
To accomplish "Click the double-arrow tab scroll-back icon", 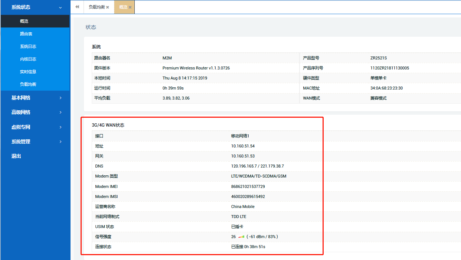I will pyautogui.click(x=77, y=7).
